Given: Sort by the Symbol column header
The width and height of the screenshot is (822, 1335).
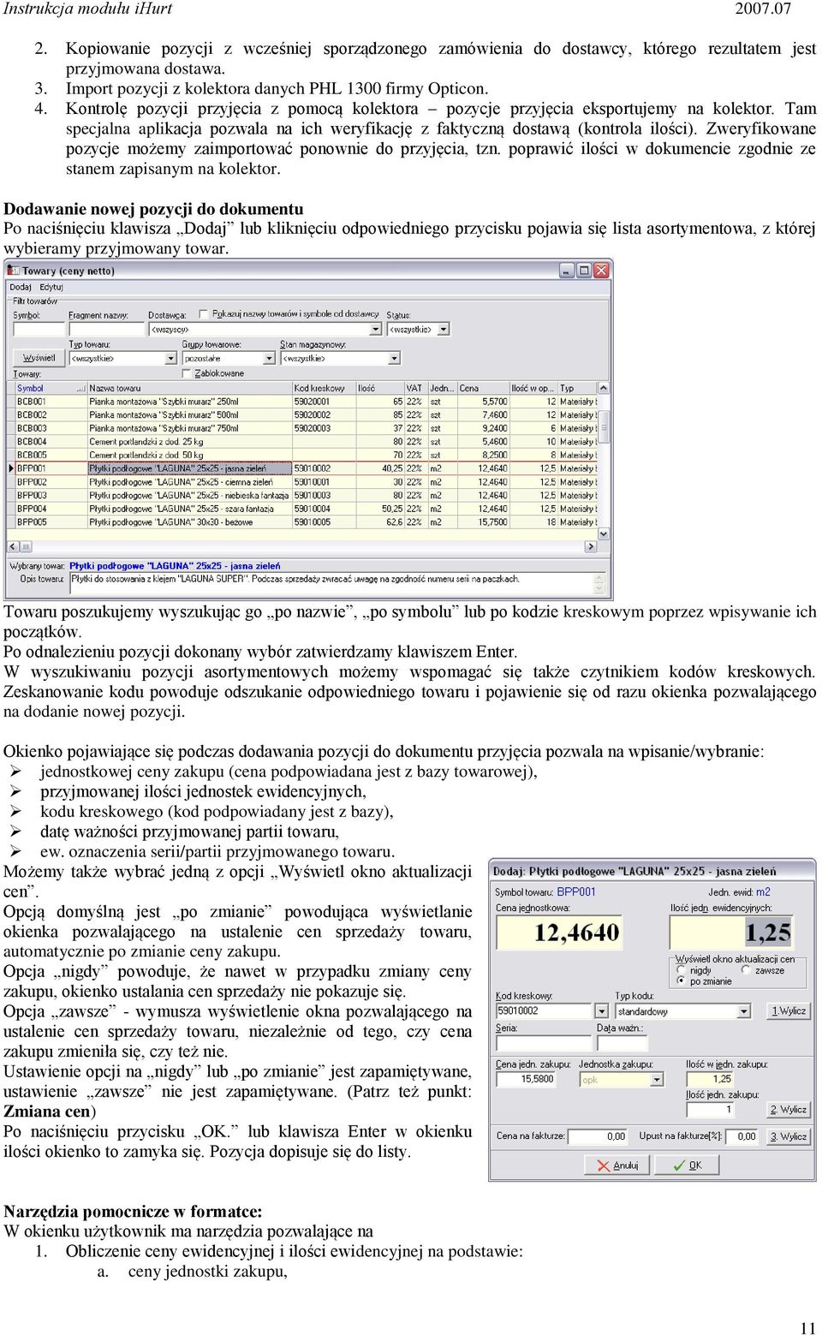Looking at the screenshot, I should point(50,388).
